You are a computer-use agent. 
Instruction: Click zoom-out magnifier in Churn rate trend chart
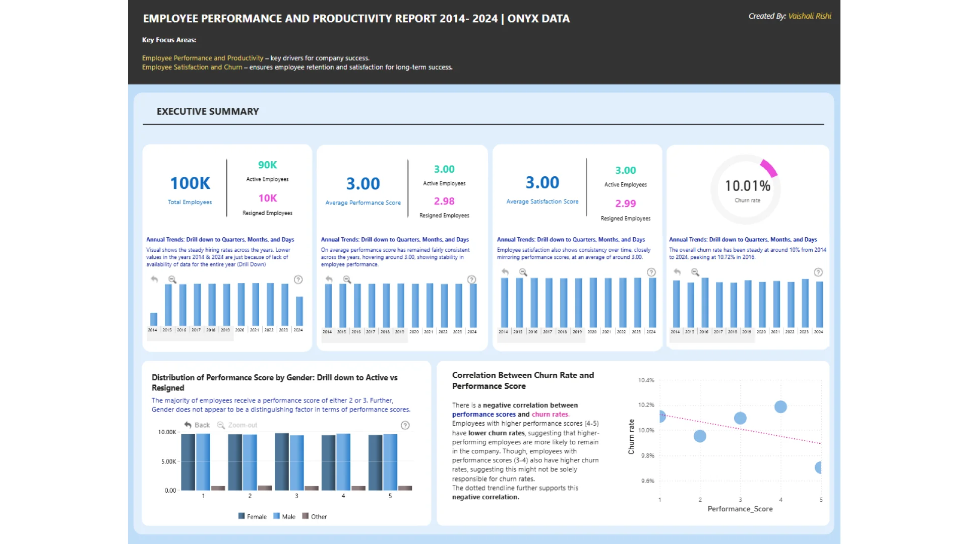(695, 272)
